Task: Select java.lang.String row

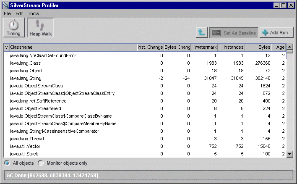Action: (x=145, y=78)
